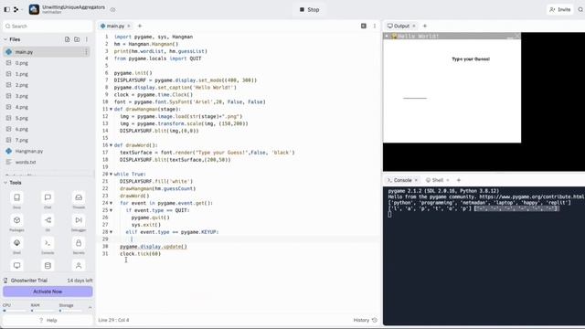
Task: Click the Ghostwriter Trial label
Action: 28,281
